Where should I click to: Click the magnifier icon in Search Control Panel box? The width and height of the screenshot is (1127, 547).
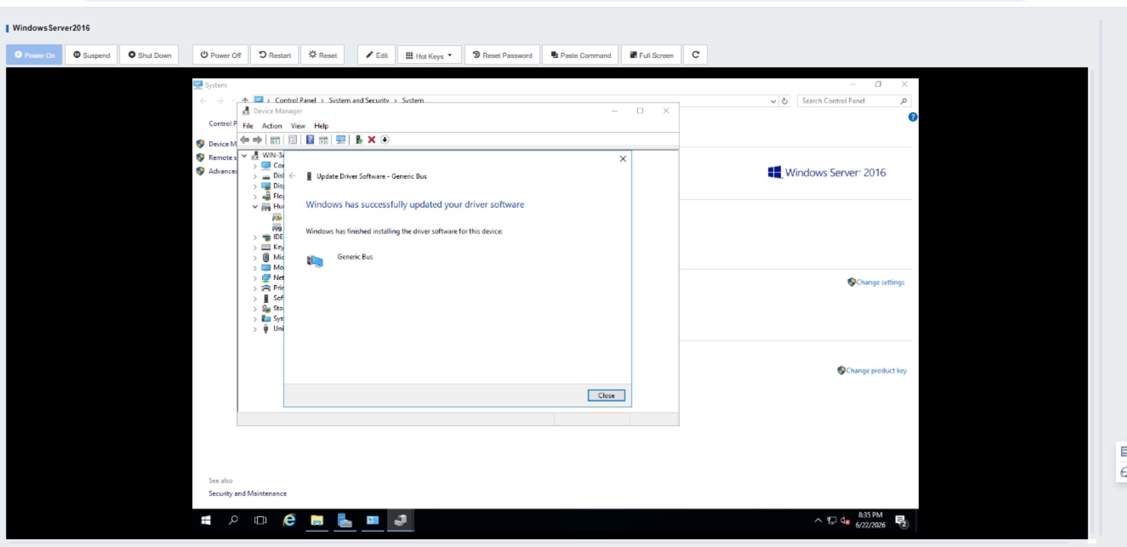tap(903, 101)
